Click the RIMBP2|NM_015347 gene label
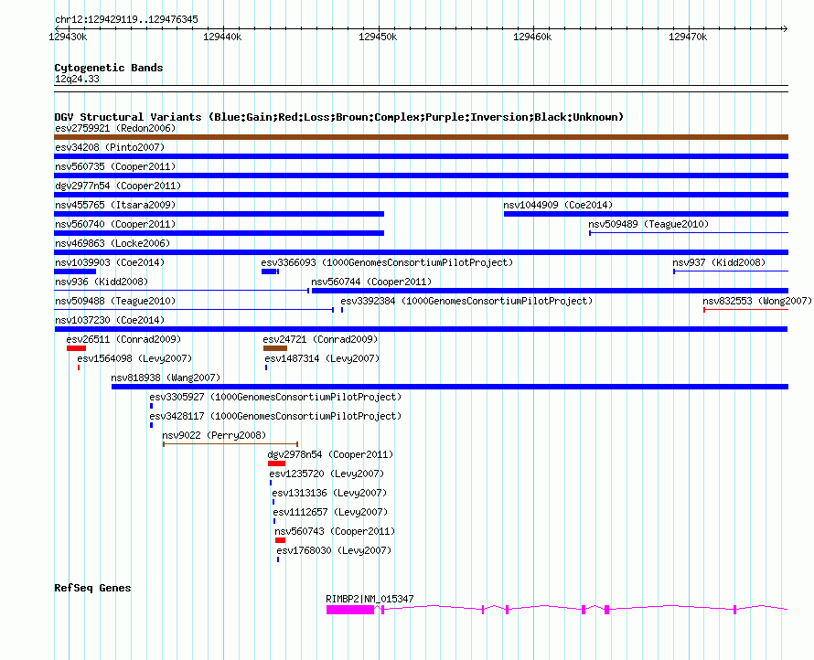Screen dimensions: 814x660 370,599
